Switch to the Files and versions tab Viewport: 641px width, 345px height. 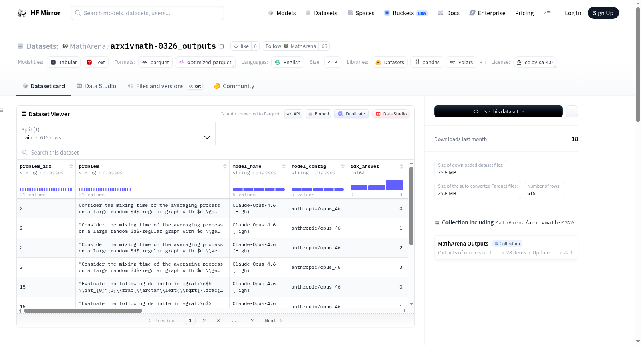pos(165,86)
